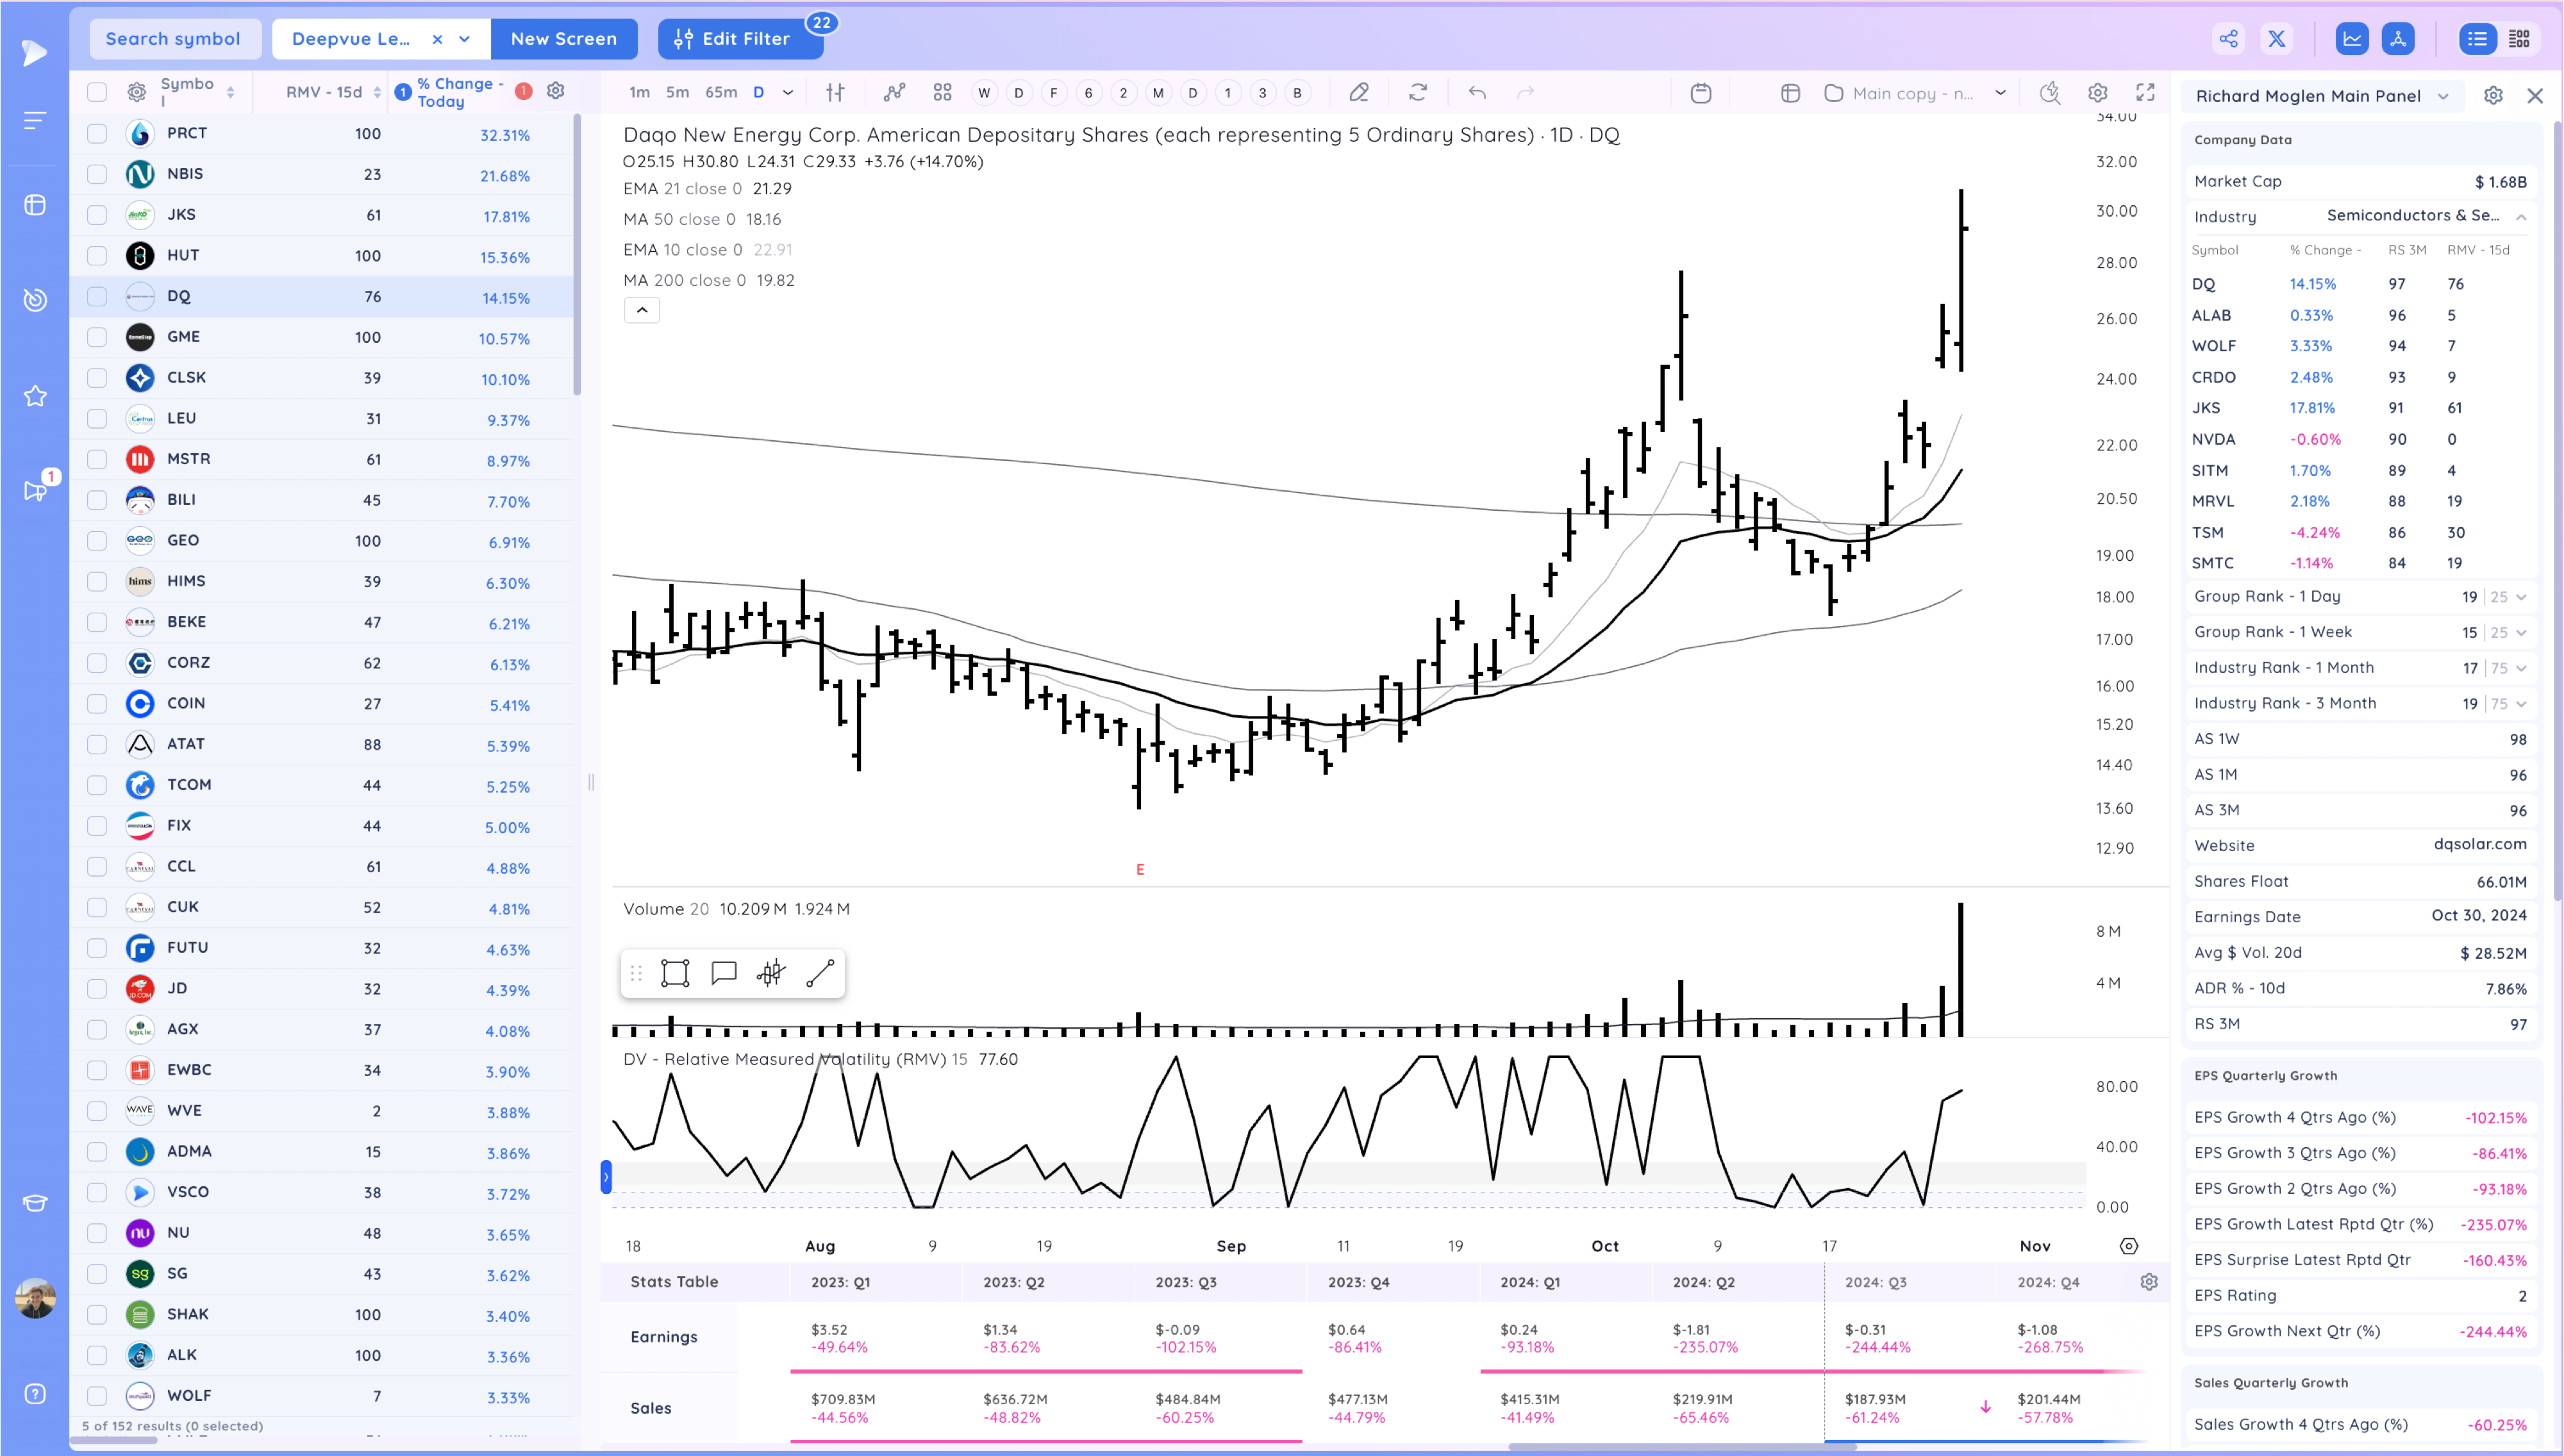Check the GME row checkbox

click(x=97, y=337)
